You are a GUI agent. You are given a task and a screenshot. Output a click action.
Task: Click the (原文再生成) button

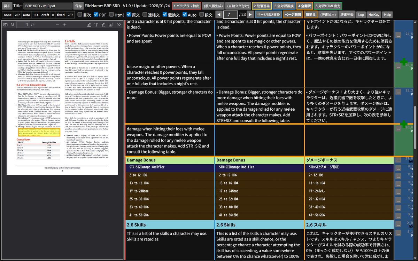tap(213, 6)
